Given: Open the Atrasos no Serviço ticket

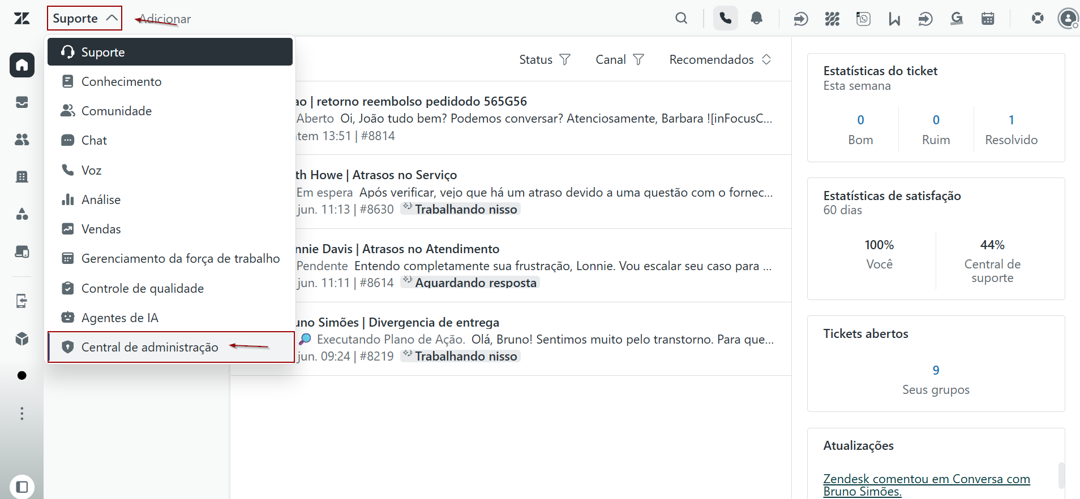Looking at the screenshot, I should (x=542, y=192).
